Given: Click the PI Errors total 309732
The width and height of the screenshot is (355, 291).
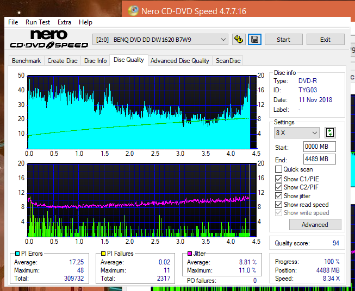Looking at the screenshot, I should [x=74, y=278].
